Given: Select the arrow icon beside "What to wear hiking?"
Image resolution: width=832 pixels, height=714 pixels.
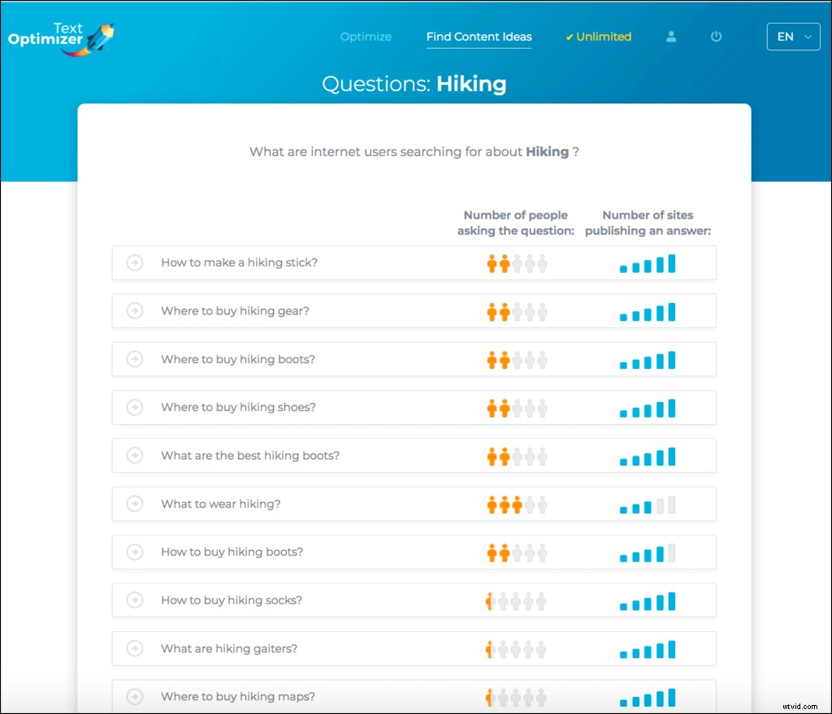Looking at the screenshot, I should coord(134,504).
